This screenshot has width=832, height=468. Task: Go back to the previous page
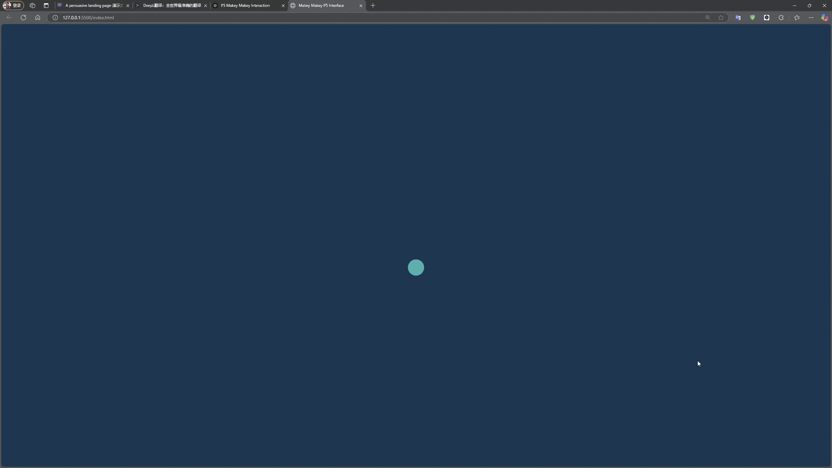coord(9,18)
